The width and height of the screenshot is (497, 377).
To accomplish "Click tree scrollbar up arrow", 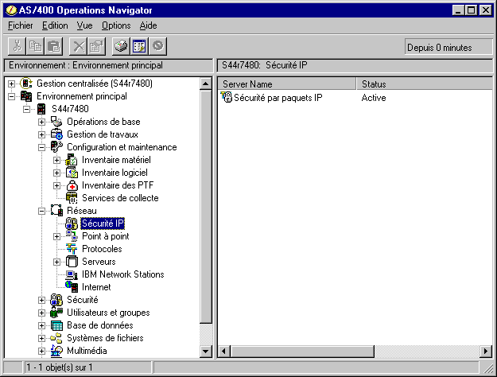I will coord(206,84).
